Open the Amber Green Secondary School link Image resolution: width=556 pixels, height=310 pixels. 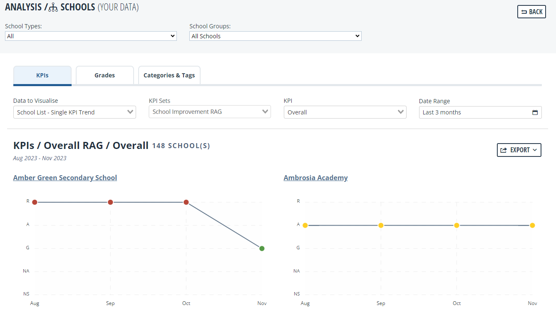[65, 178]
